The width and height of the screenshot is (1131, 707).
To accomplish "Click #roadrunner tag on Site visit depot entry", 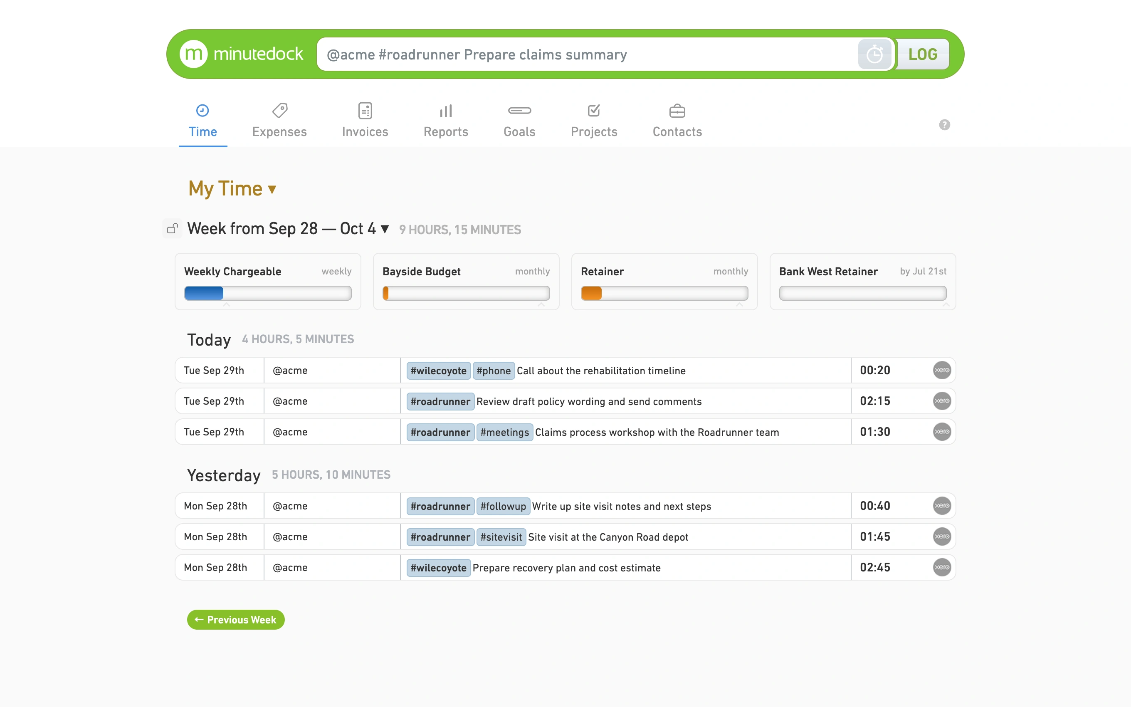I will 440,537.
